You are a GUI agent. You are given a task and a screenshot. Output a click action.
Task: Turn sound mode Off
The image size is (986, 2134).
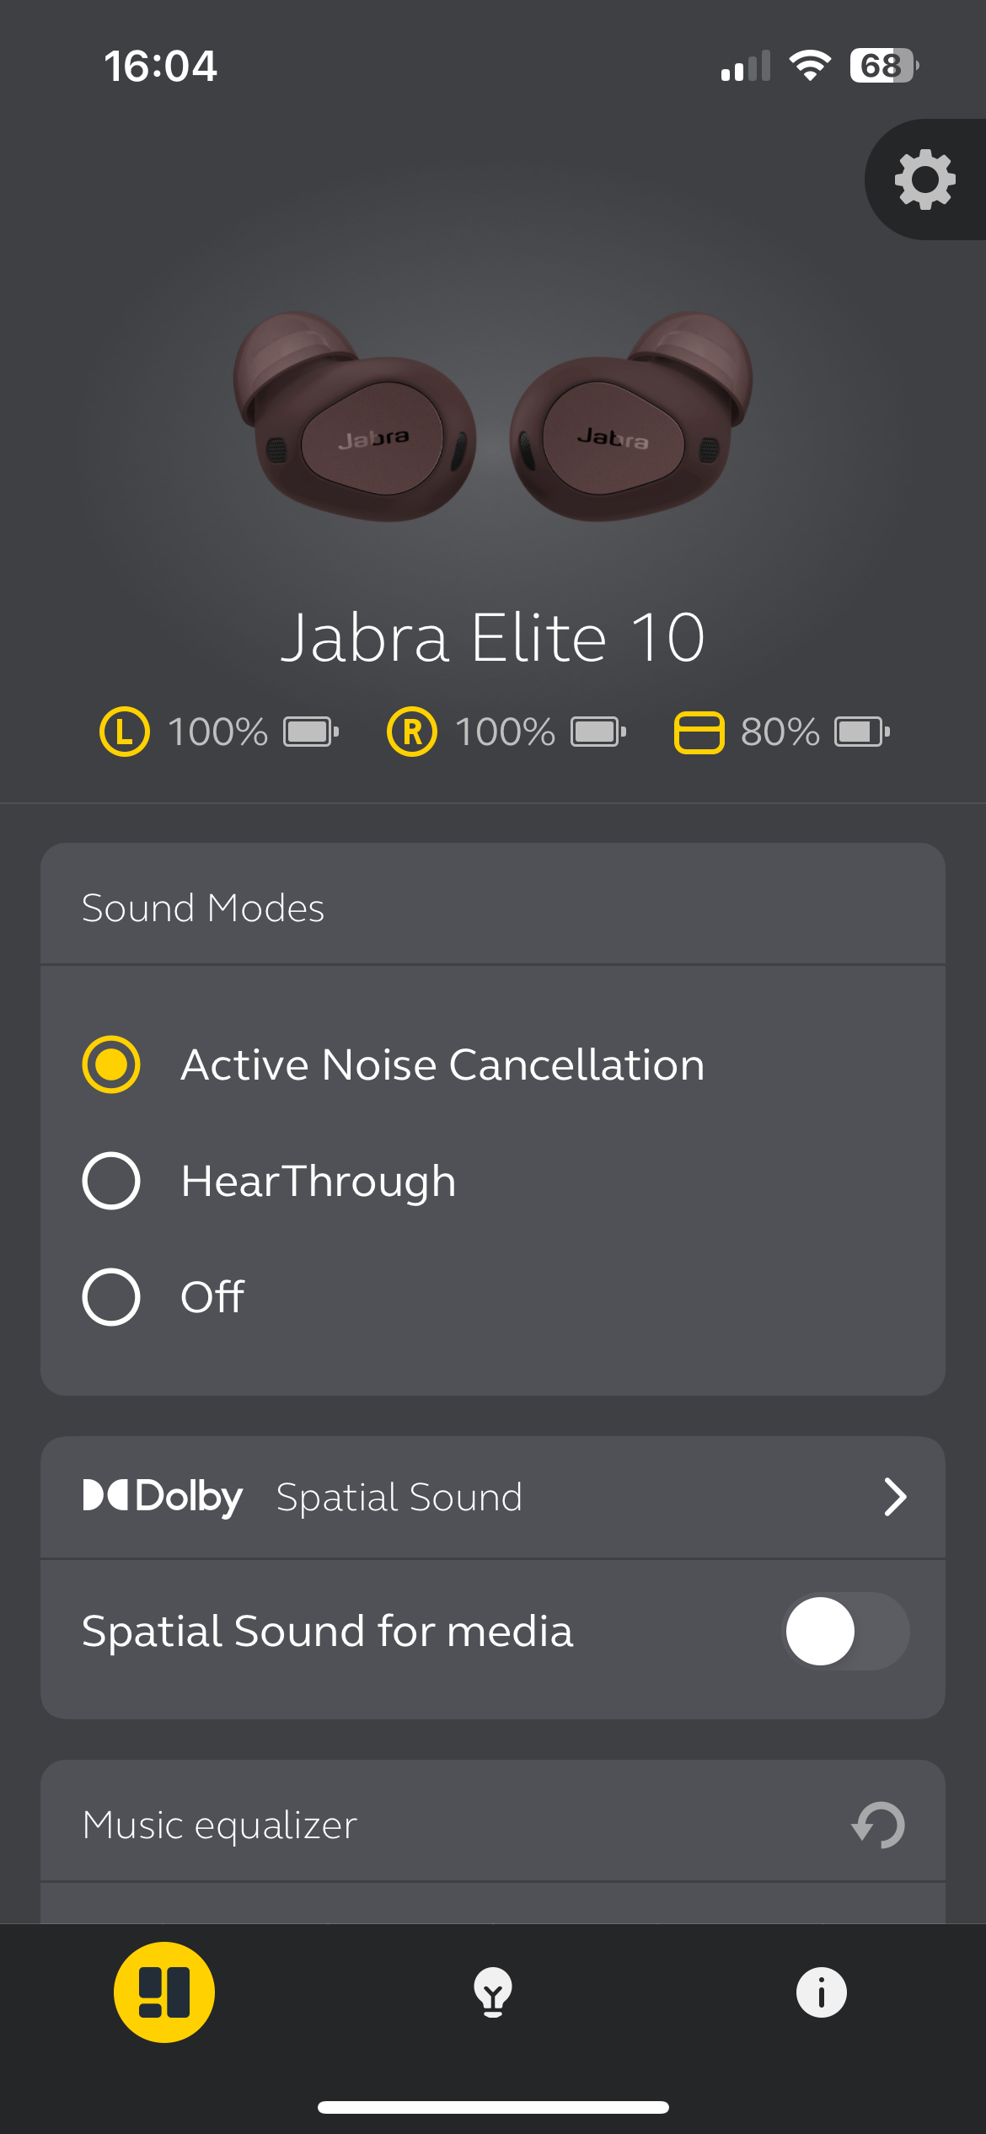[111, 1297]
